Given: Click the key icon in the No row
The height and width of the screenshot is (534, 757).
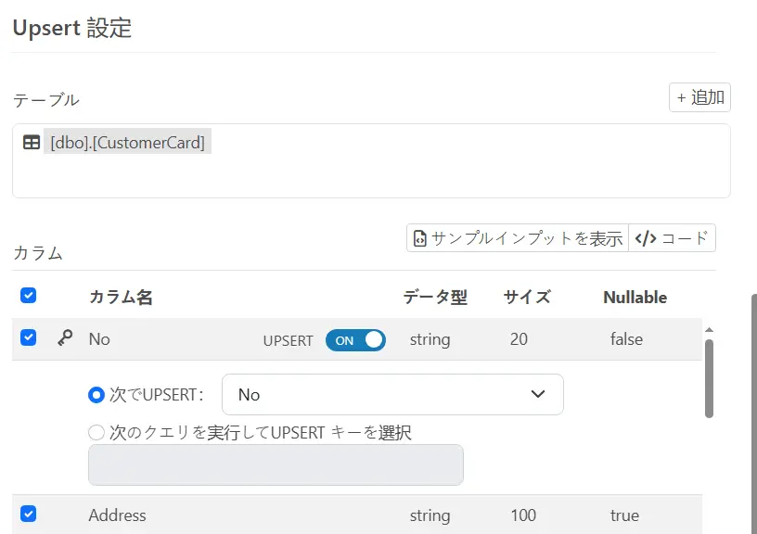Looking at the screenshot, I should (65, 337).
